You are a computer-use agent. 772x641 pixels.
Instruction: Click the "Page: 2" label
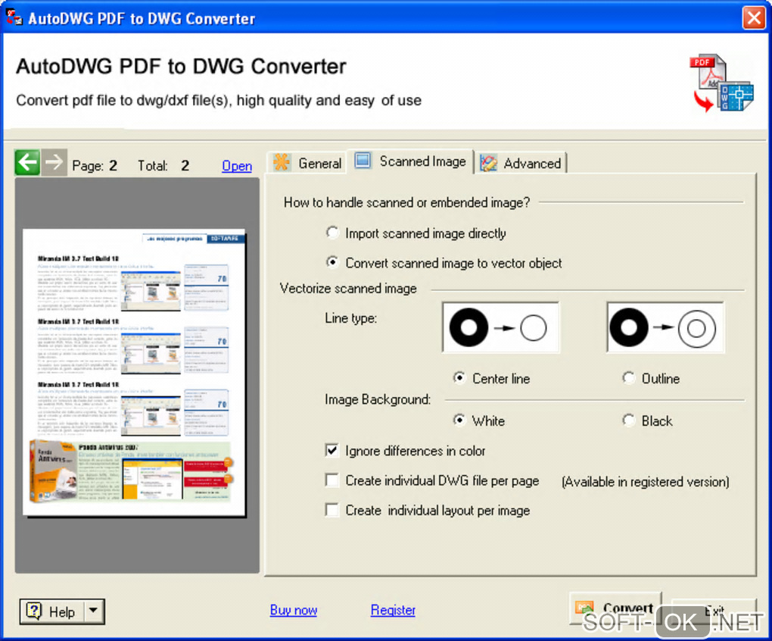pyautogui.click(x=95, y=165)
